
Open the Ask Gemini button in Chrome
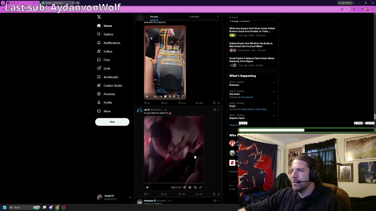pyautogui.click(x=345, y=3)
